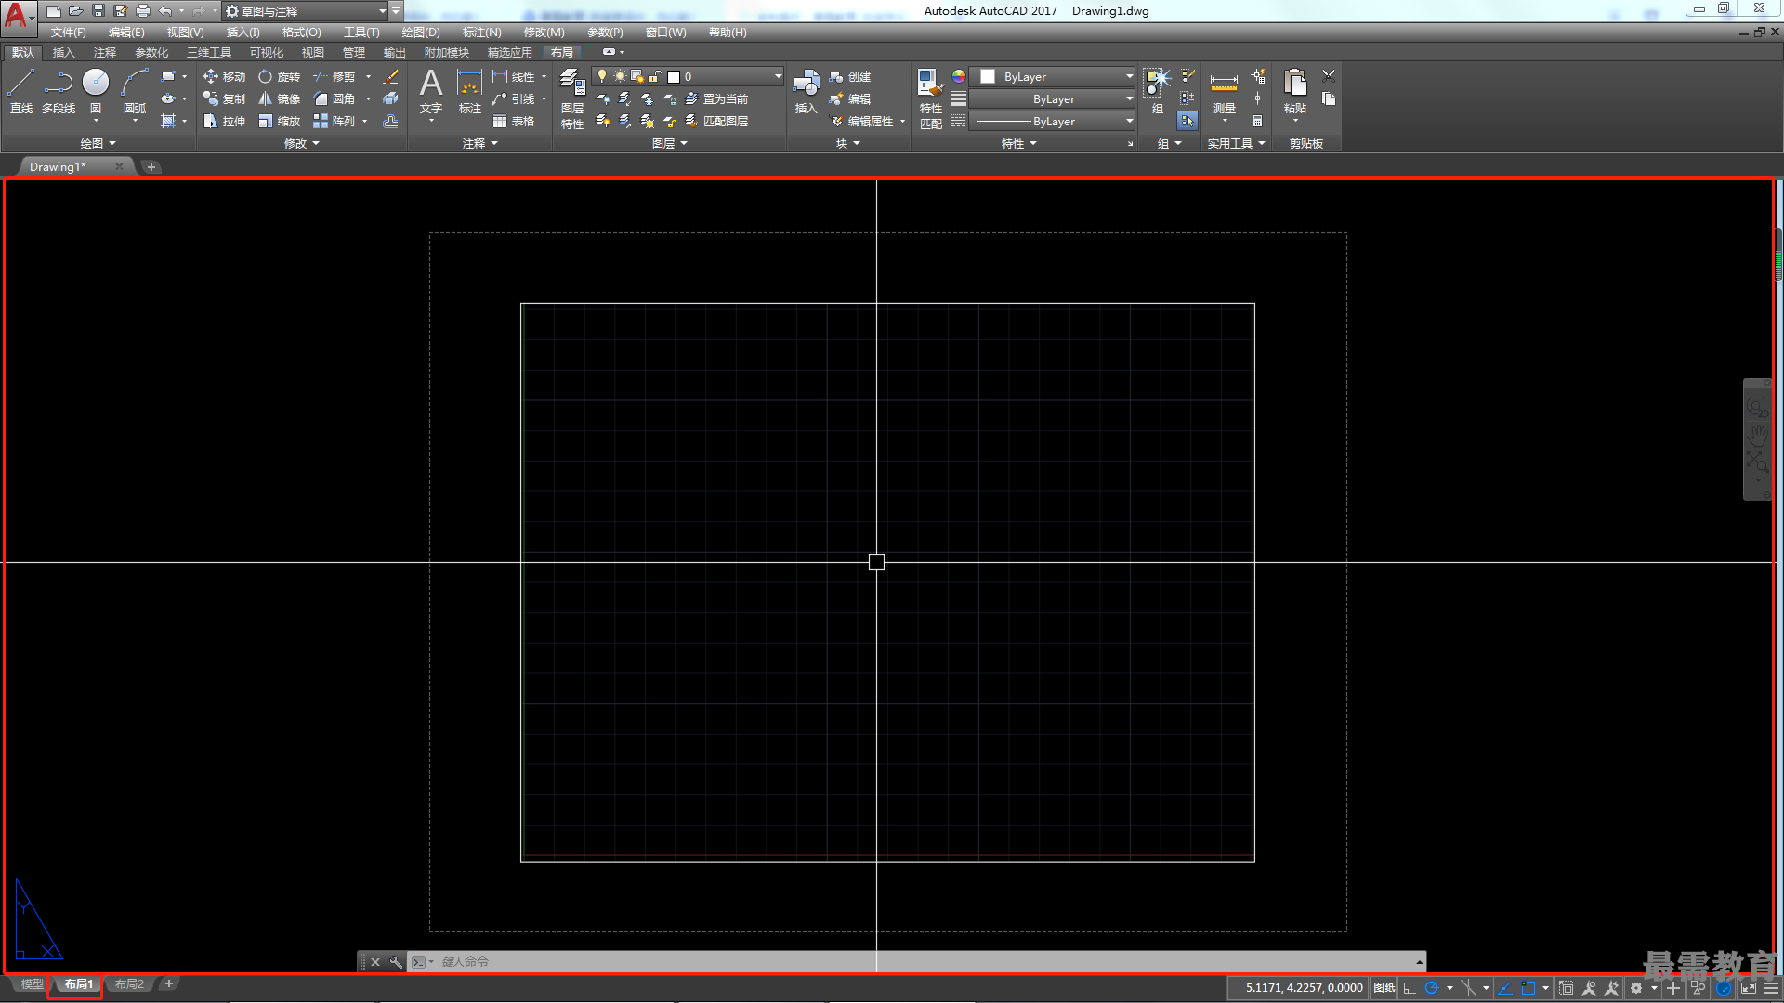Click 引线 leader button
Viewport: 1784px width, 1003px height.
point(514,98)
